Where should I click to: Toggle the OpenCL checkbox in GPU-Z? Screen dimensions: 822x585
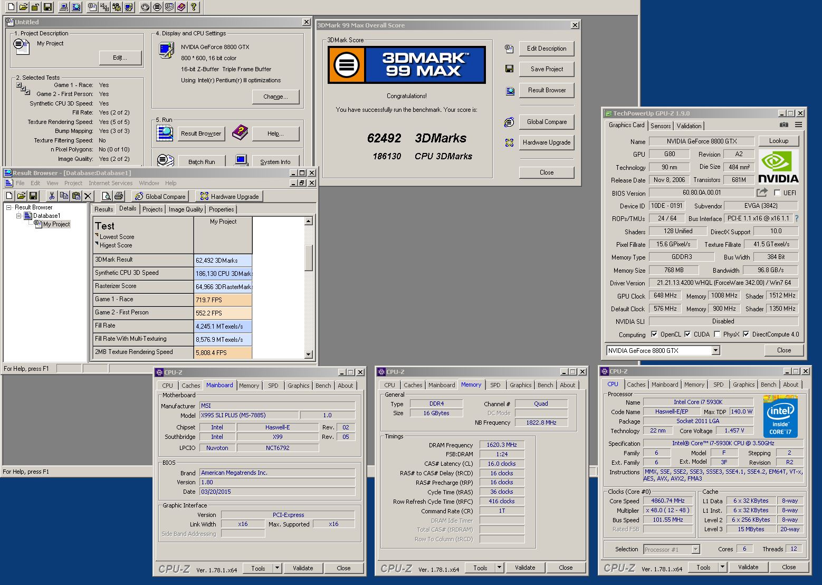tap(654, 334)
